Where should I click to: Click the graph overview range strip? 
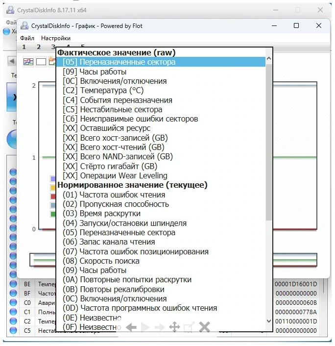point(173,260)
